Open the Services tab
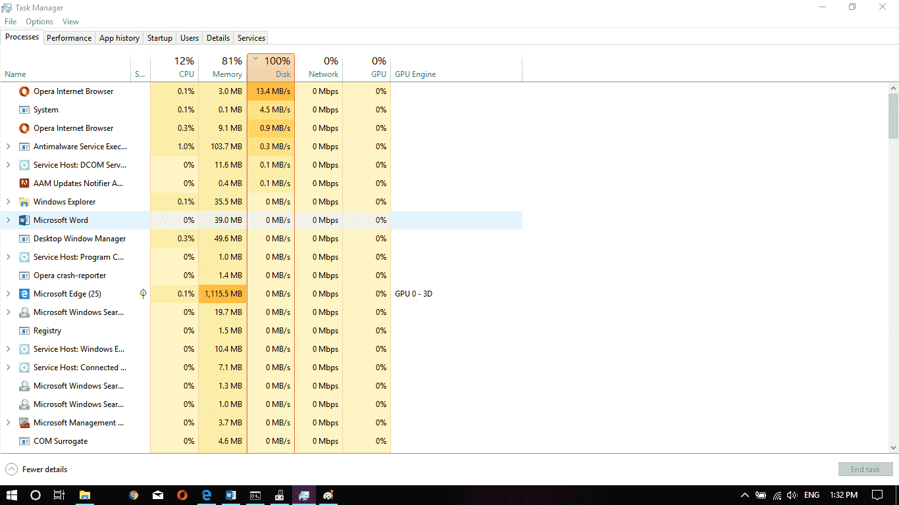Viewport: 899px width, 505px height. click(251, 38)
